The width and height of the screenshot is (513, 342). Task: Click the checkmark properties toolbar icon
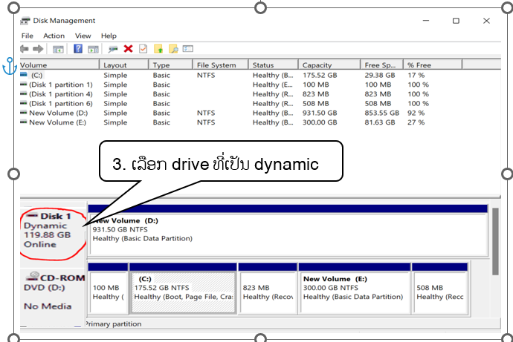143,49
